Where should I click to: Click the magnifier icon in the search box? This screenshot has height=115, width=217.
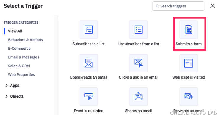pos(157,6)
